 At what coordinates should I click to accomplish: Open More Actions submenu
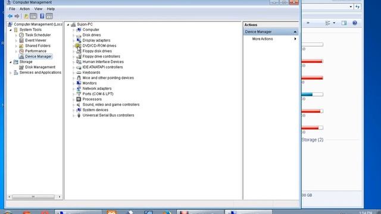271,39
